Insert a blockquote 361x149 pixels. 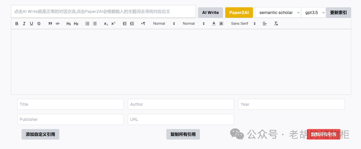point(50,23)
